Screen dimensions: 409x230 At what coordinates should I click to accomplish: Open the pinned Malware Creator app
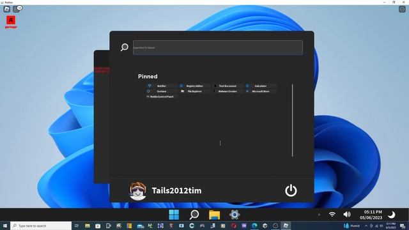click(228, 91)
